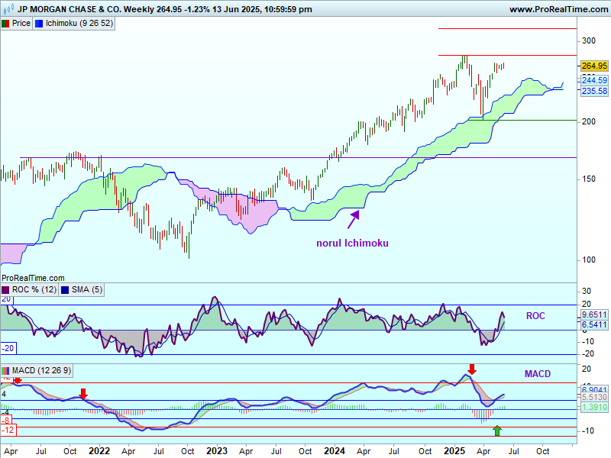Click the purple arrow pointing at the cloud

tap(354, 219)
